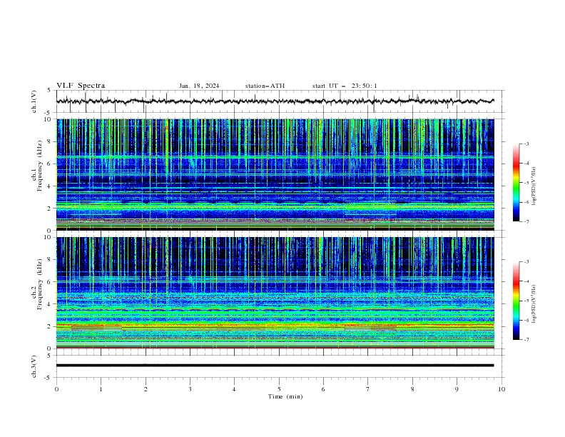
Task: Click the ch.2 spectrogram color scale bar
Action: (516, 301)
